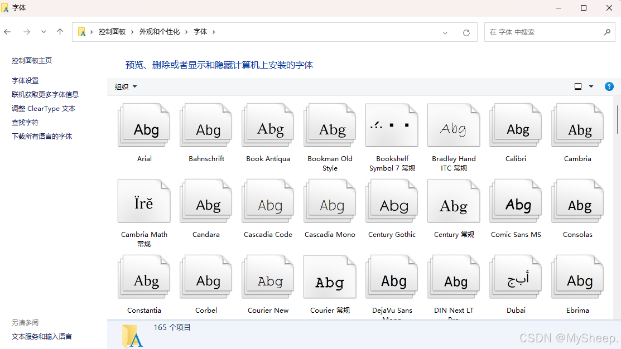The height and width of the screenshot is (349, 621).
Task: Open 联机获取更多字体信息 link
Action: coord(45,95)
